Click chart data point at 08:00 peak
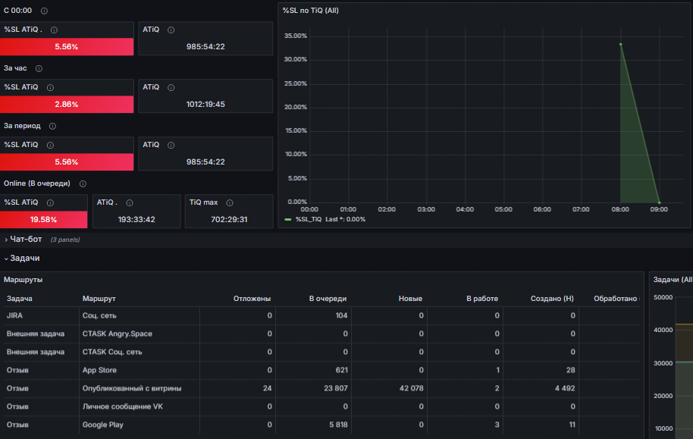The height and width of the screenshot is (439, 693). tap(620, 44)
